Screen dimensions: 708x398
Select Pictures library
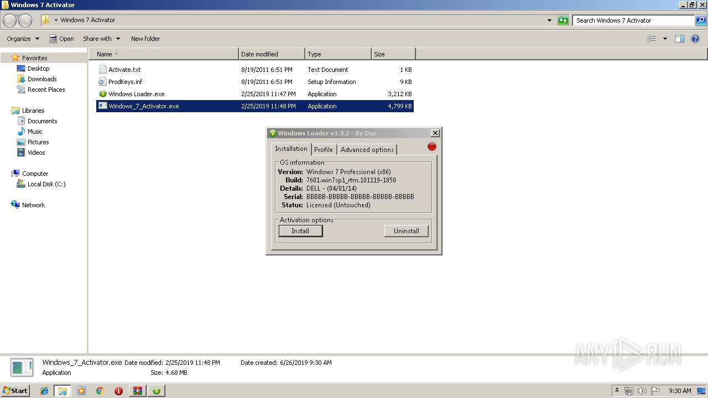point(38,142)
